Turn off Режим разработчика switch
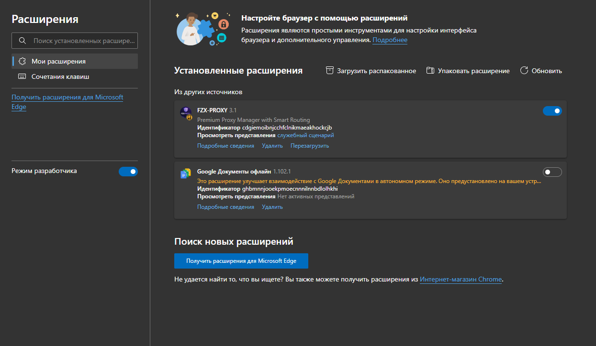596x346 pixels. coord(128,172)
